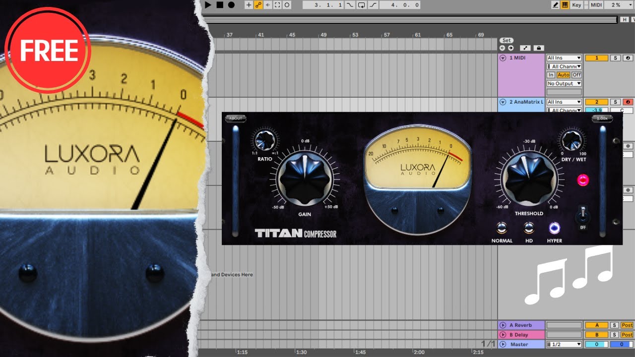Select NORMAL mode on Titan Compressor
This screenshot has height=357, width=635.
(502, 228)
